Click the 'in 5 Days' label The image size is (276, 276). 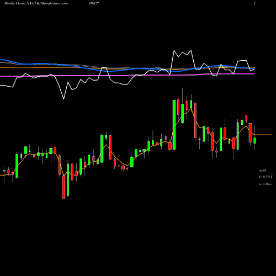coord(265,184)
